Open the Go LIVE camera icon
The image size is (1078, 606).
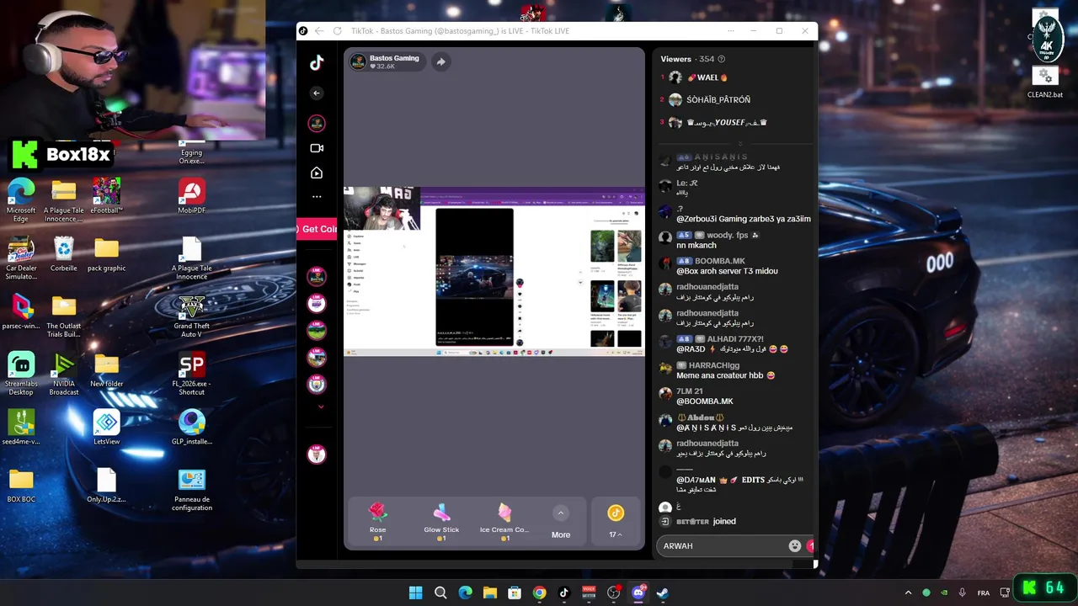pos(317,148)
